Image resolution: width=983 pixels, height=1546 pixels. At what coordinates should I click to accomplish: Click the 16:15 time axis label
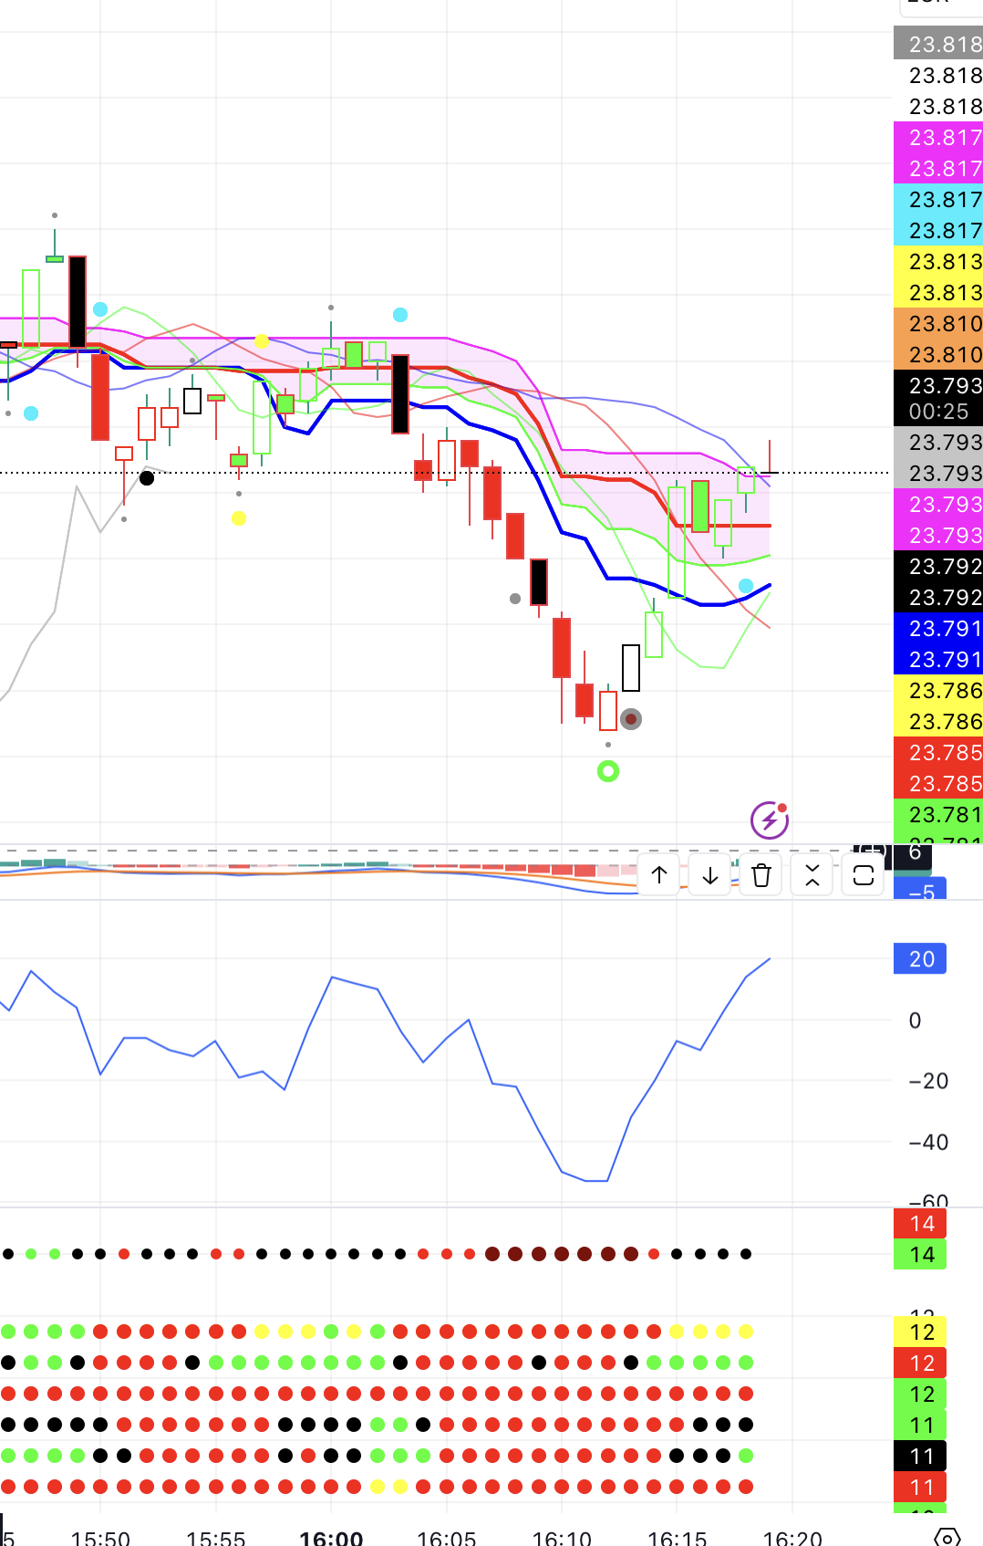[x=677, y=1537]
